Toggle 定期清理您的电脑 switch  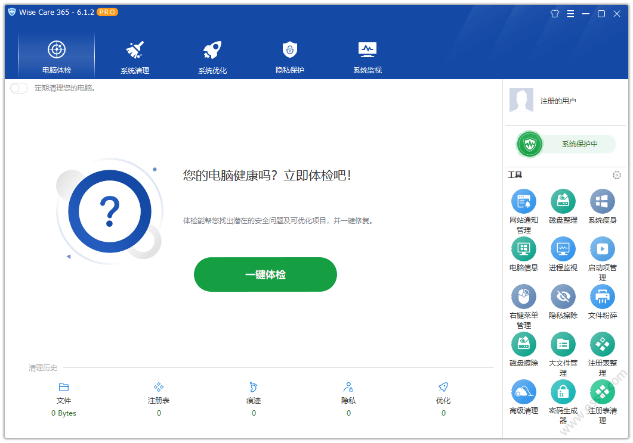19,88
